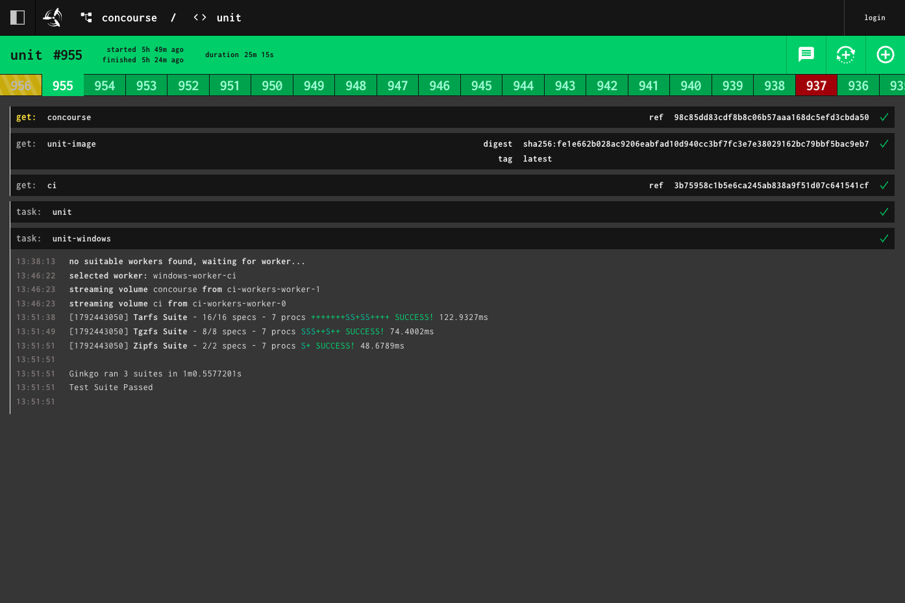
Task: Switch to running build 956 tab
Action: [21, 86]
